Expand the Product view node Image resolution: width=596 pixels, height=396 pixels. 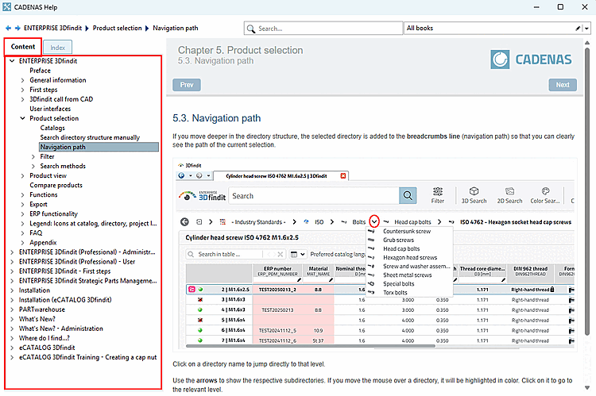click(x=22, y=176)
